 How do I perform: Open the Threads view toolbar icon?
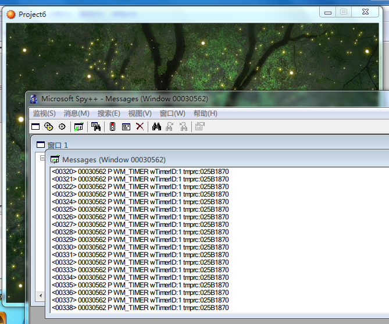(62, 127)
